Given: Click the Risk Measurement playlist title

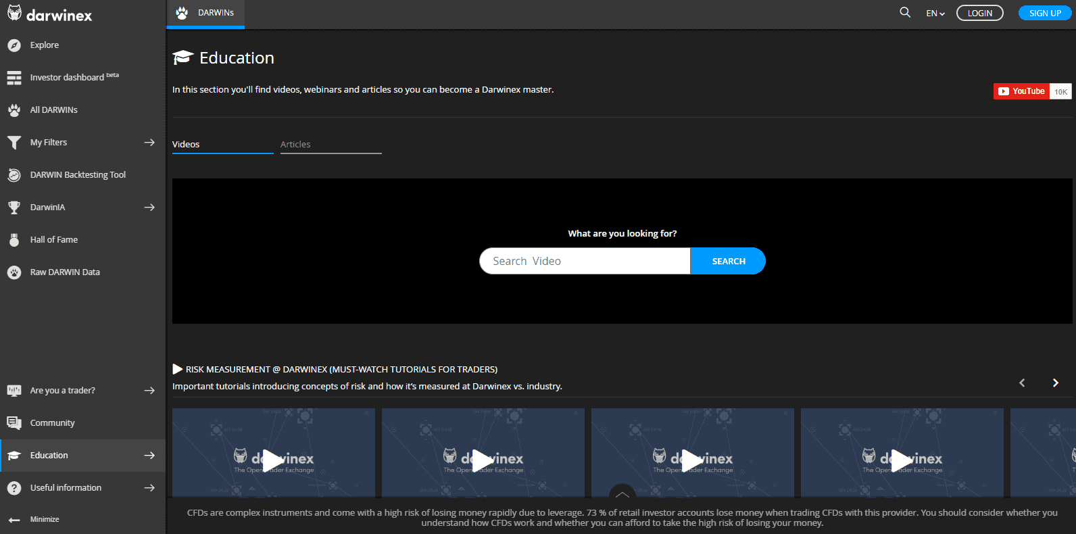Looking at the screenshot, I should pyautogui.click(x=341, y=370).
